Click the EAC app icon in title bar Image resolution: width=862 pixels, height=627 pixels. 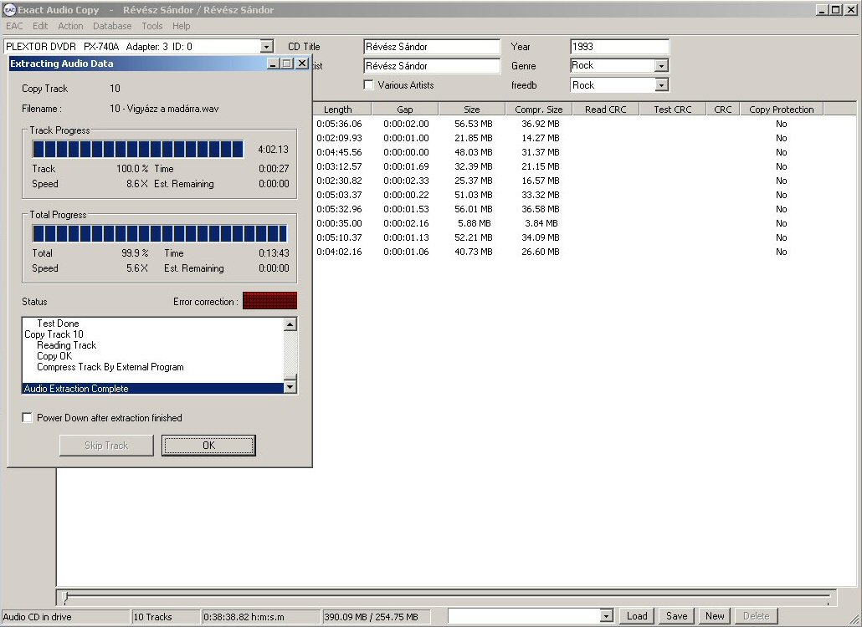[9, 10]
